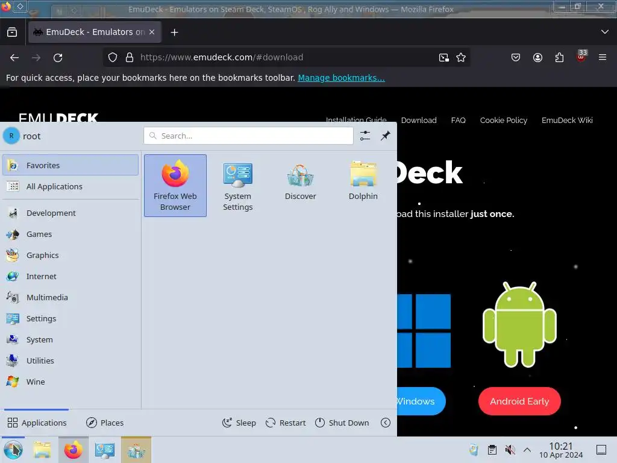Viewport: 617px width, 463px height.
Task: Open Firefox View button
Action: (12, 32)
